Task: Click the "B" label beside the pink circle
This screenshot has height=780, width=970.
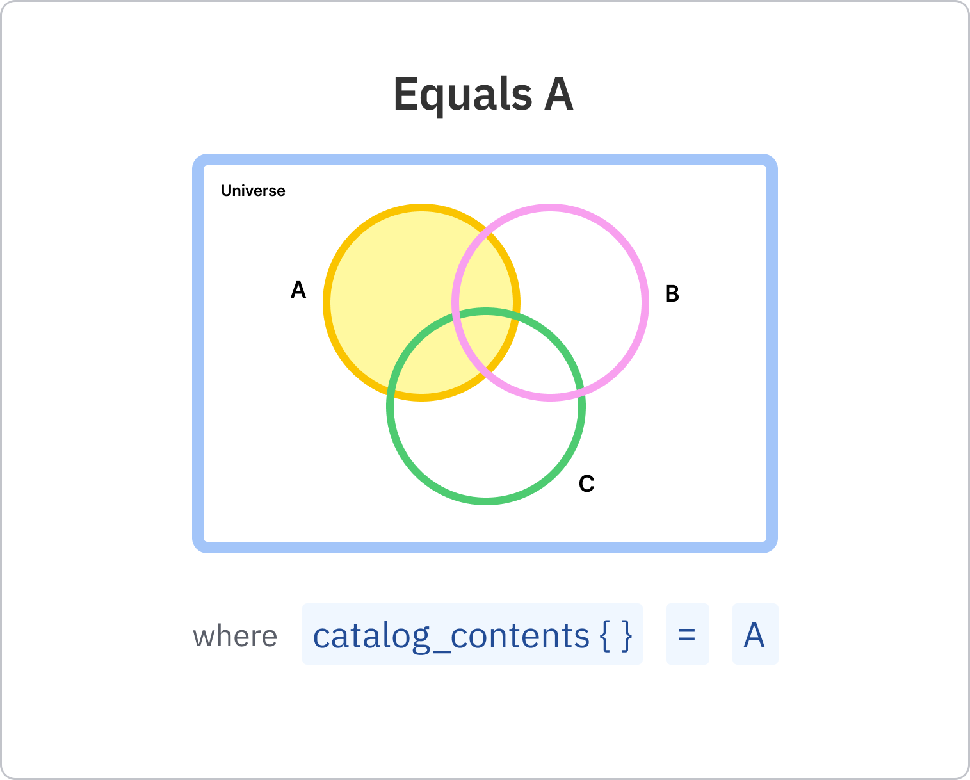Action: coord(672,294)
